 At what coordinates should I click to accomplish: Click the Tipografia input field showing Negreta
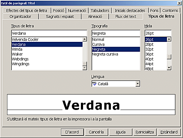click(x=116, y=33)
